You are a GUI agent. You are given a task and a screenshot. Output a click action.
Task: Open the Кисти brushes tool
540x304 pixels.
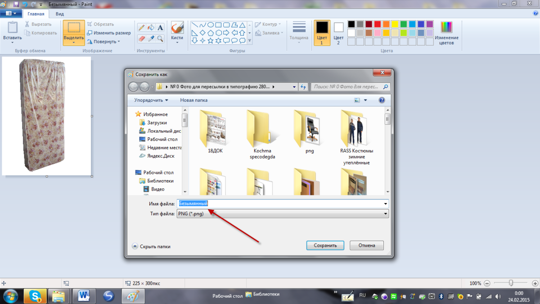(x=177, y=32)
